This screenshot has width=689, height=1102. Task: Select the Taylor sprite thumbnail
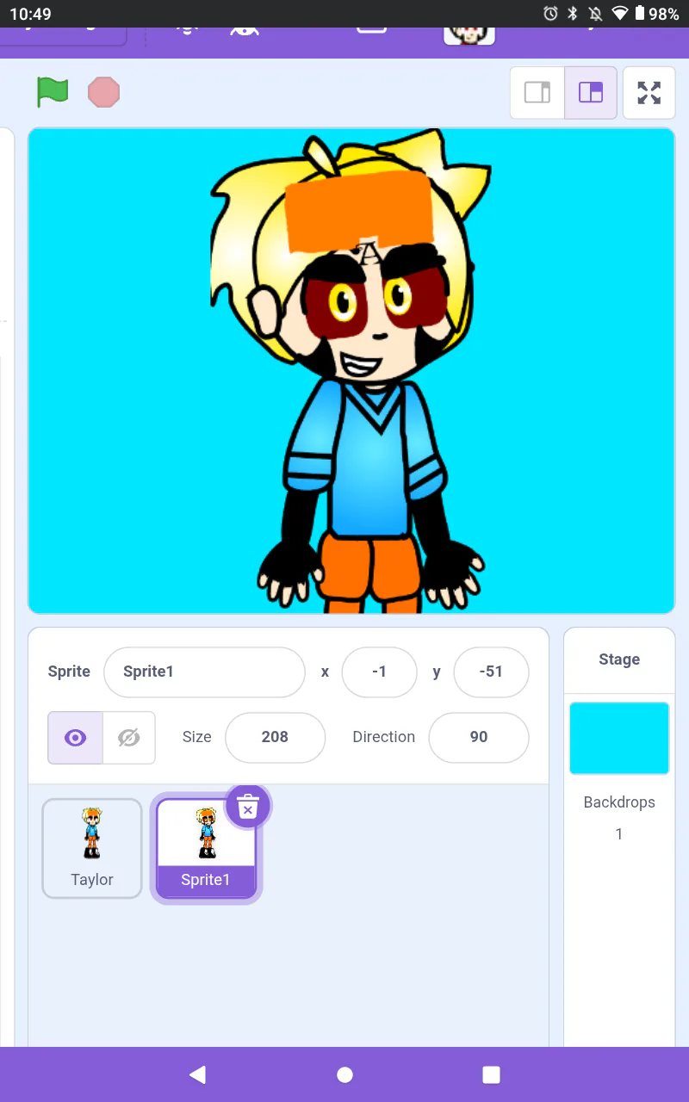coord(92,848)
